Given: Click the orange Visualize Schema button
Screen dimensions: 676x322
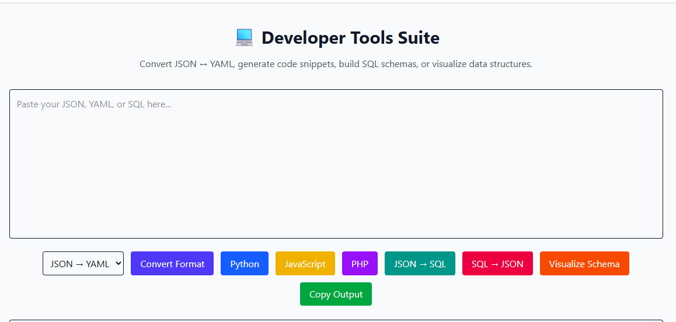Looking at the screenshot, I should click(584, 264).
